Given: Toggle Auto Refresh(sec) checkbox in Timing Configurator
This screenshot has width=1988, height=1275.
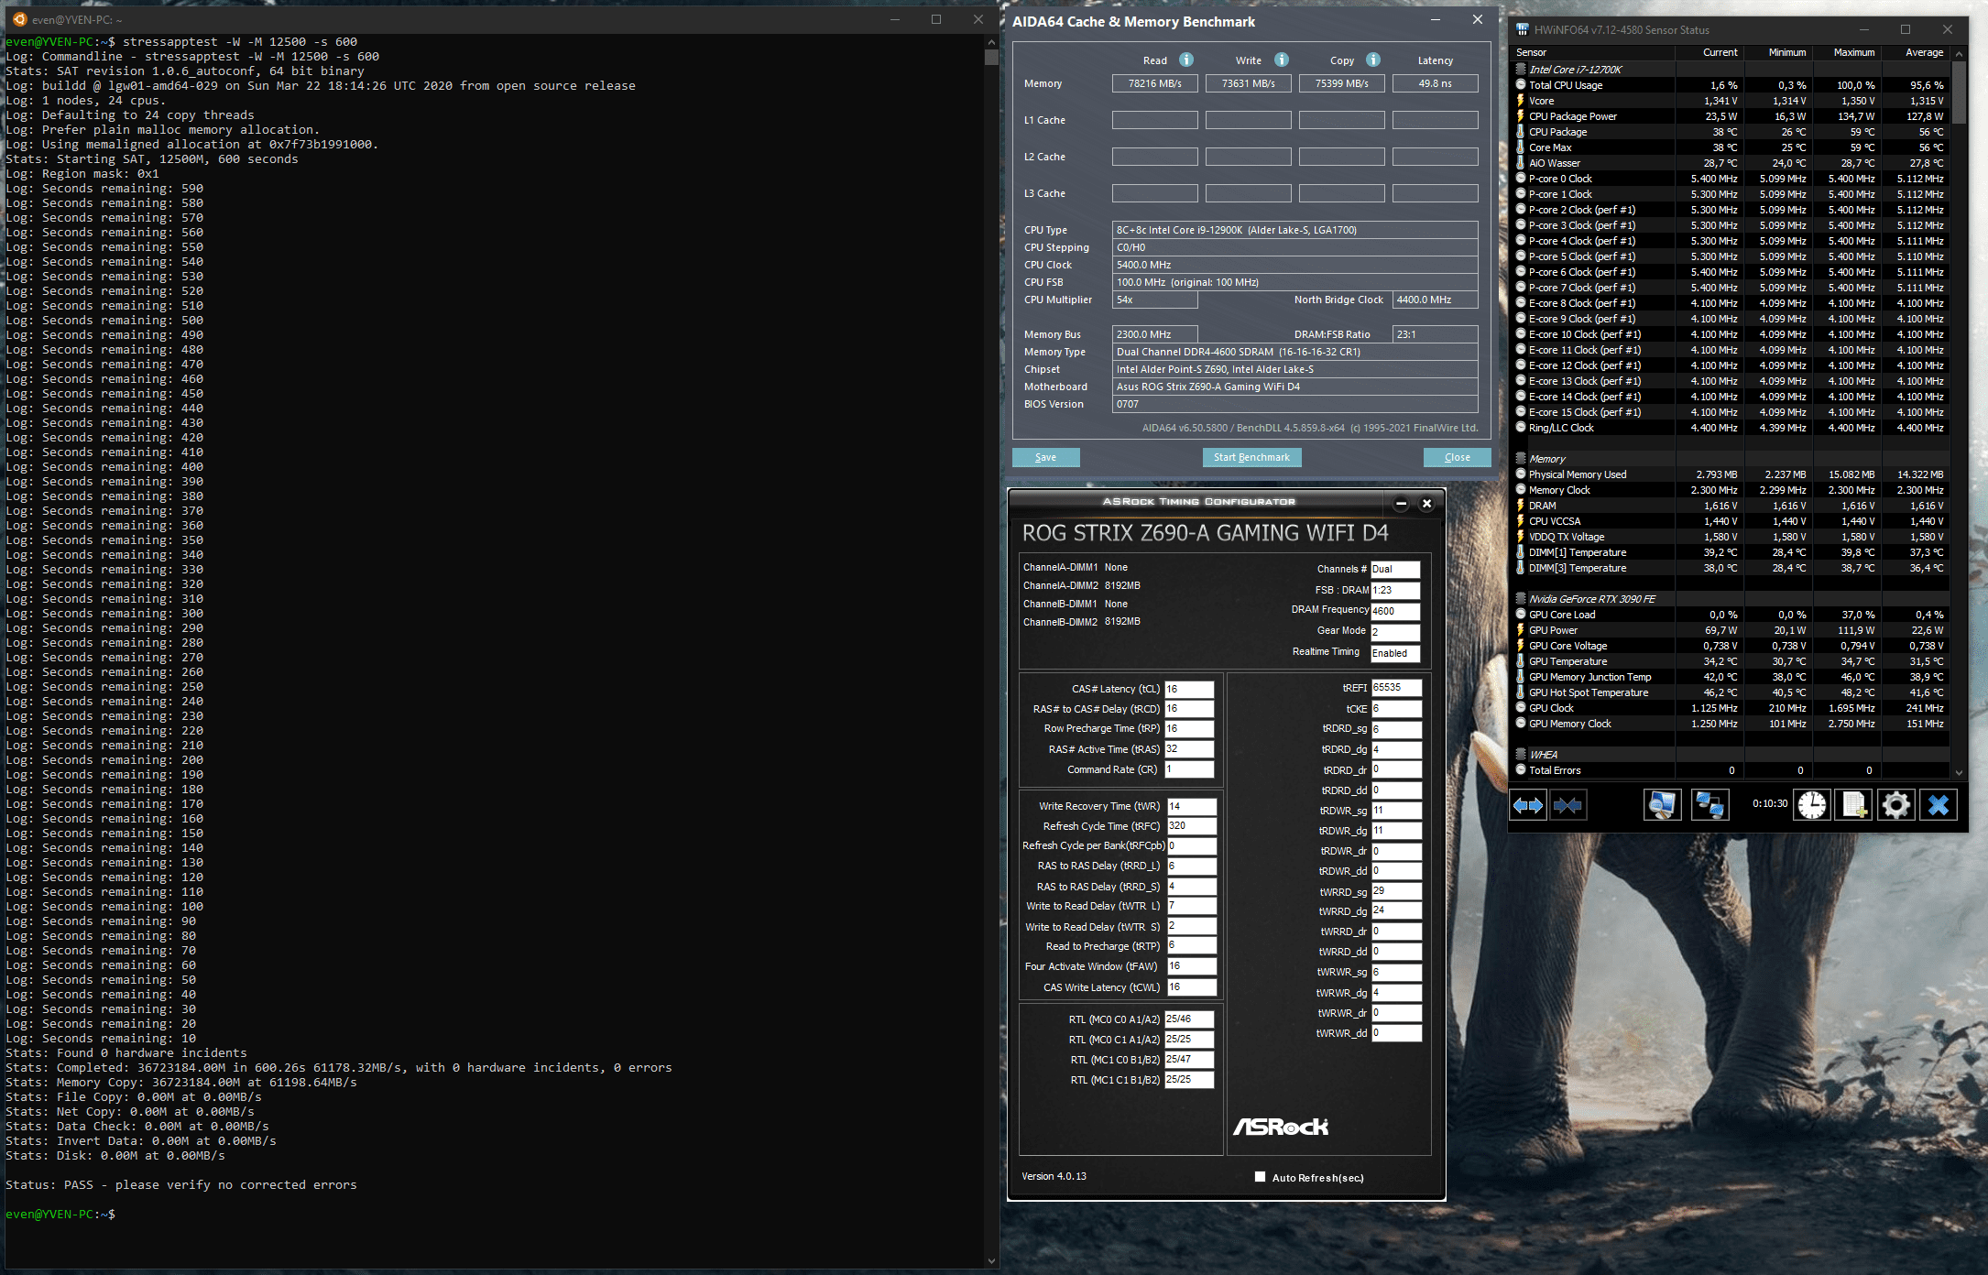Looking at the screenshot, I should 1260,1177.
